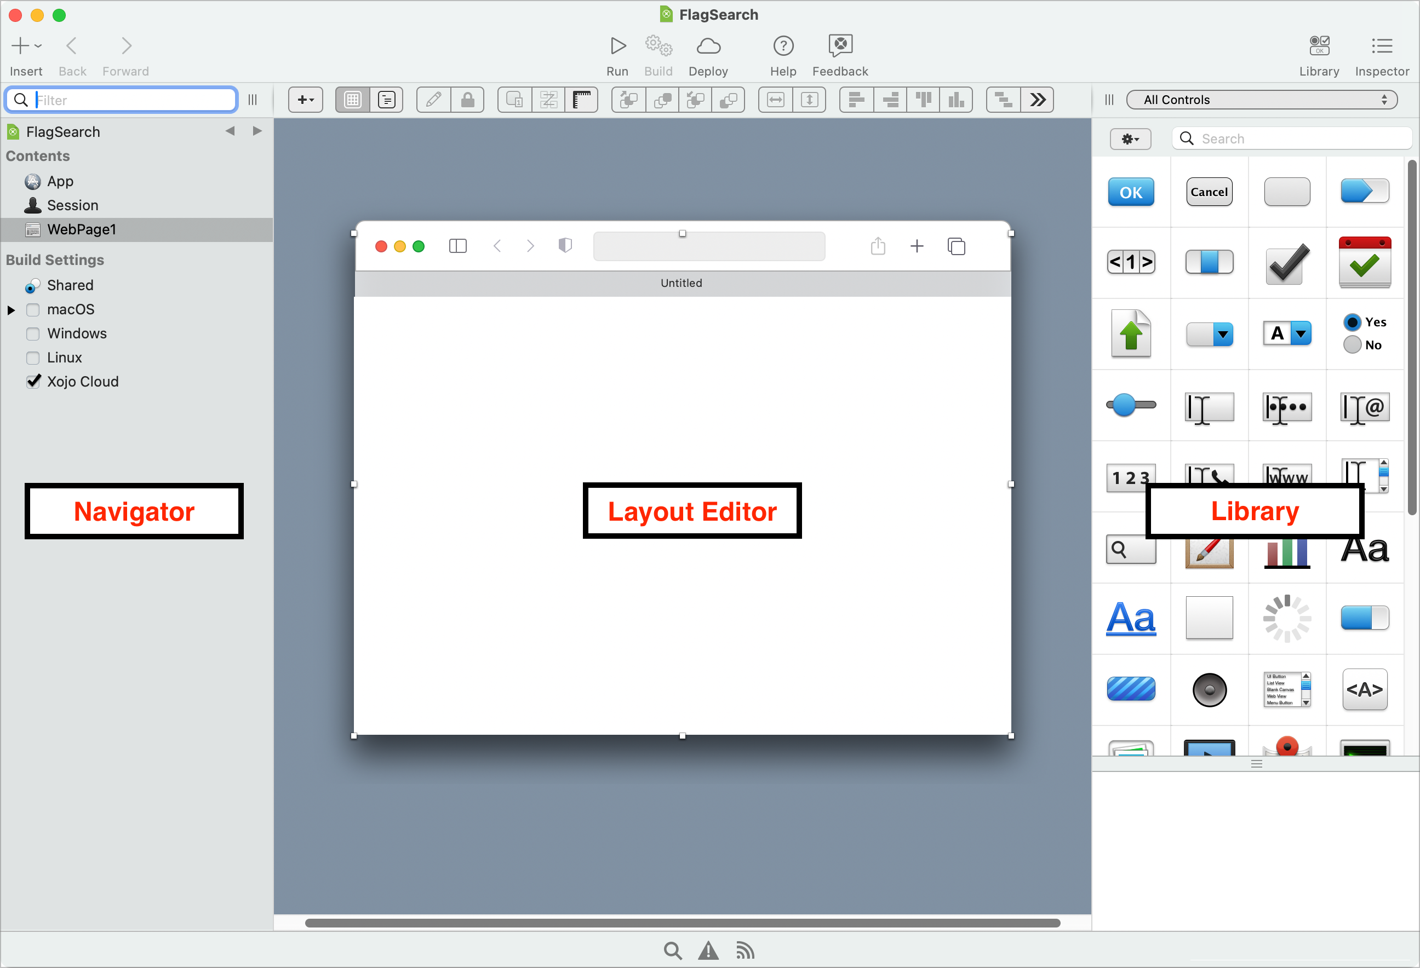Enable the Windows build target checkbox
Screen dimensions: 1420x968
(x=33, y=333)
